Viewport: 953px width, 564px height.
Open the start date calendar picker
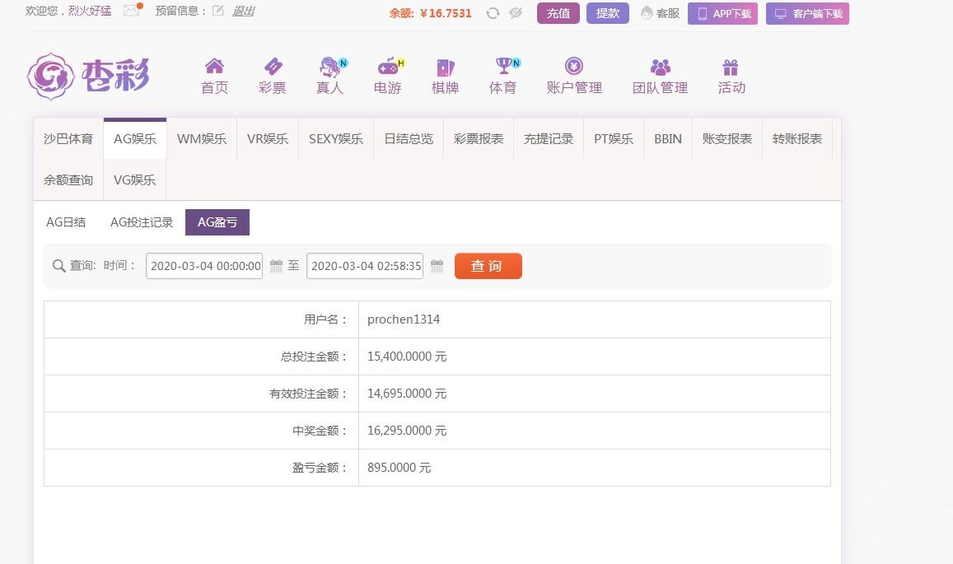coord(276,265)
